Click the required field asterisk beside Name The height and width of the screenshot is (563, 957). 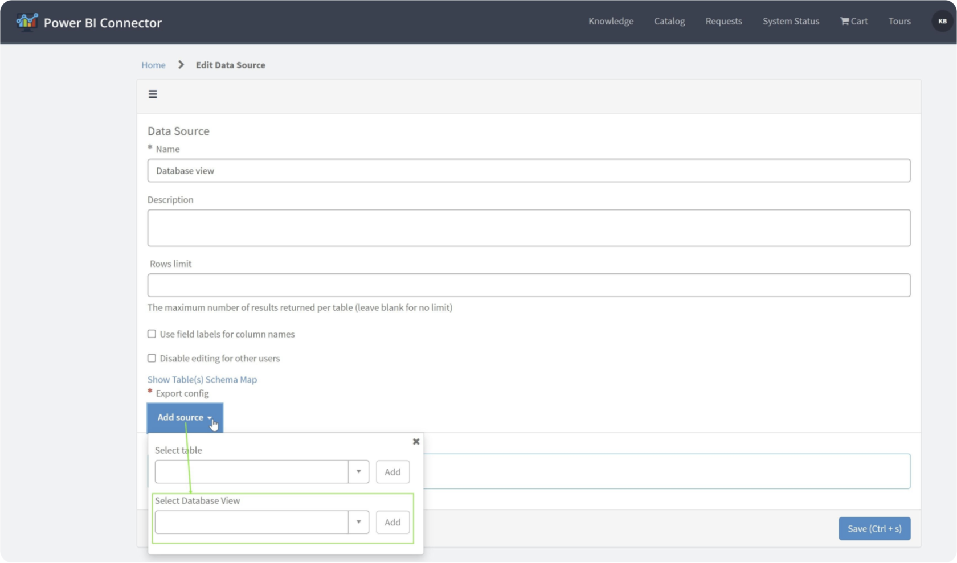(x=150, y=147)
